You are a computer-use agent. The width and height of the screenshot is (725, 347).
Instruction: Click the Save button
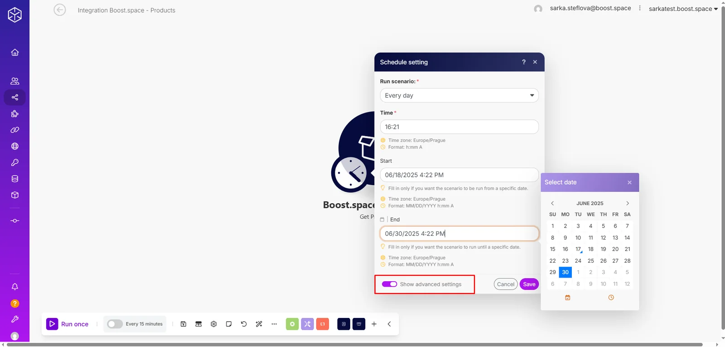coord(529,284)
